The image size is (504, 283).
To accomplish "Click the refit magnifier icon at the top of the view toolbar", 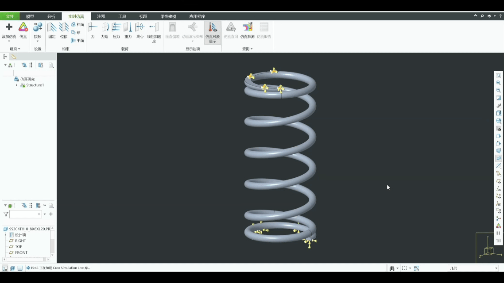I will (498, 76).
